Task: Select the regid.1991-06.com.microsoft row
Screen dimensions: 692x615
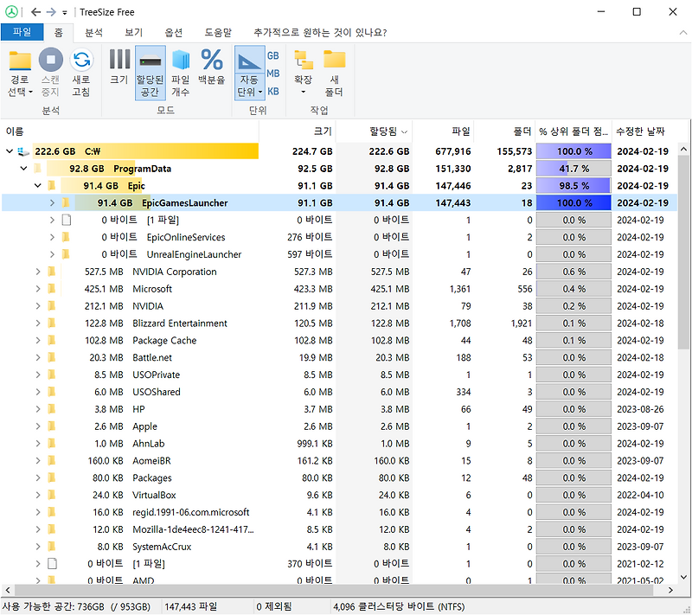Action: (339, 512)
